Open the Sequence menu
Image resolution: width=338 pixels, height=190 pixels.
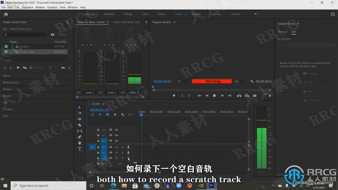pyautogui.click(x=27, y=7)
